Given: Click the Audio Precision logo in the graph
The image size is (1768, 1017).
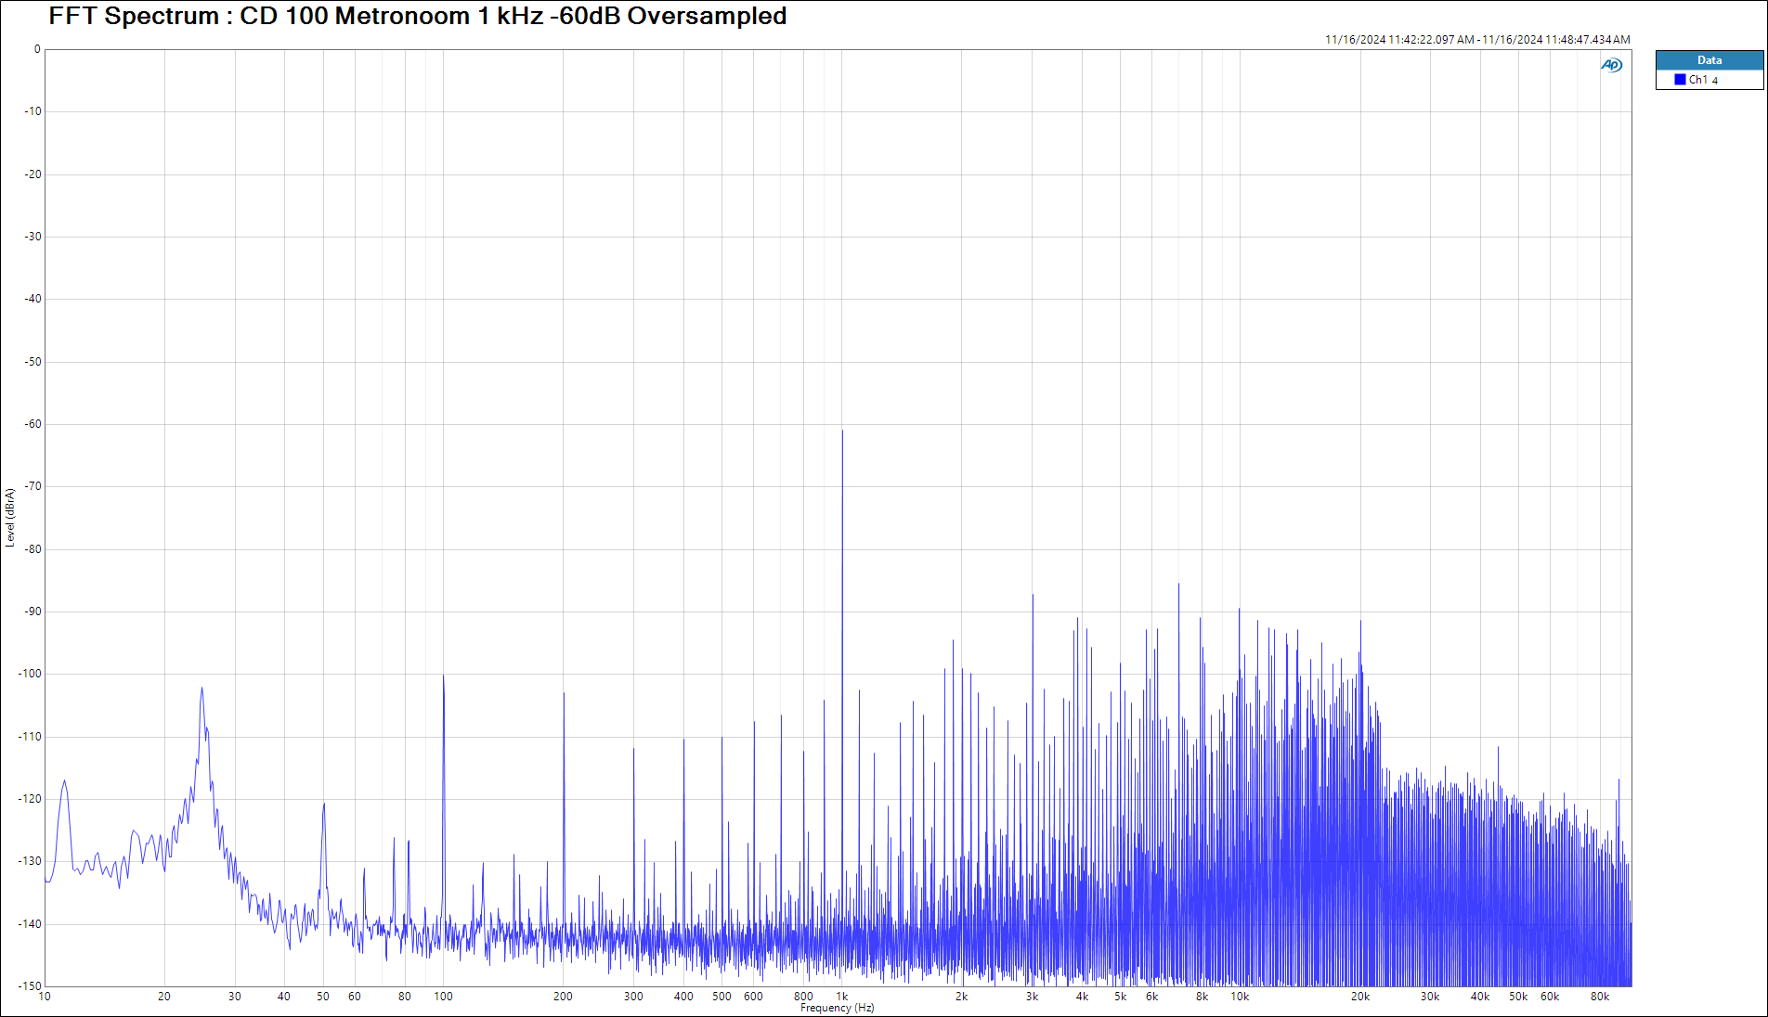Looking at the screenshot, I should pyautogui.click(x=1611, y=65).
